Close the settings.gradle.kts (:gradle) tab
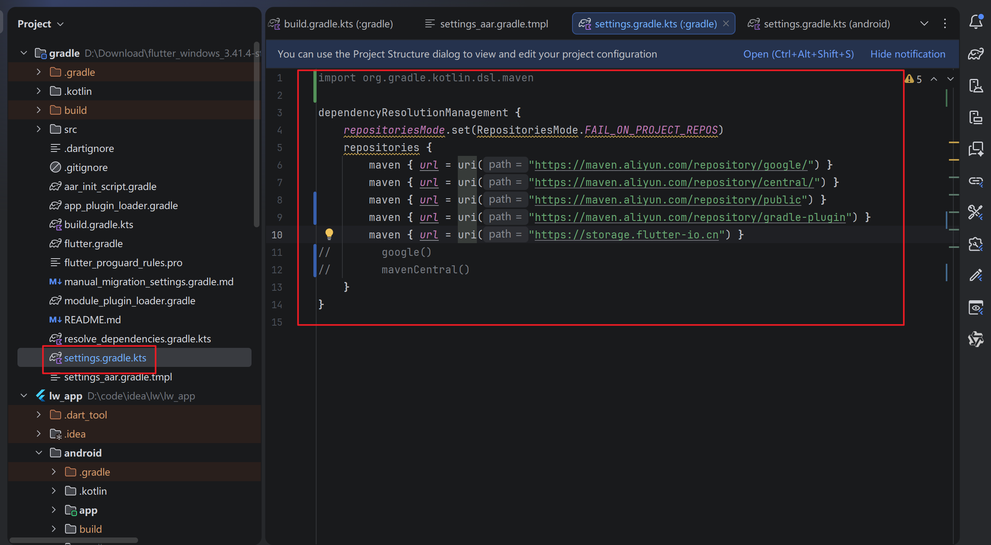 726,24
